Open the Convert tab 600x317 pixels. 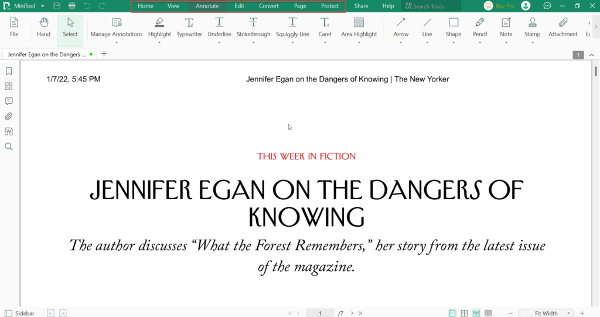268,6
